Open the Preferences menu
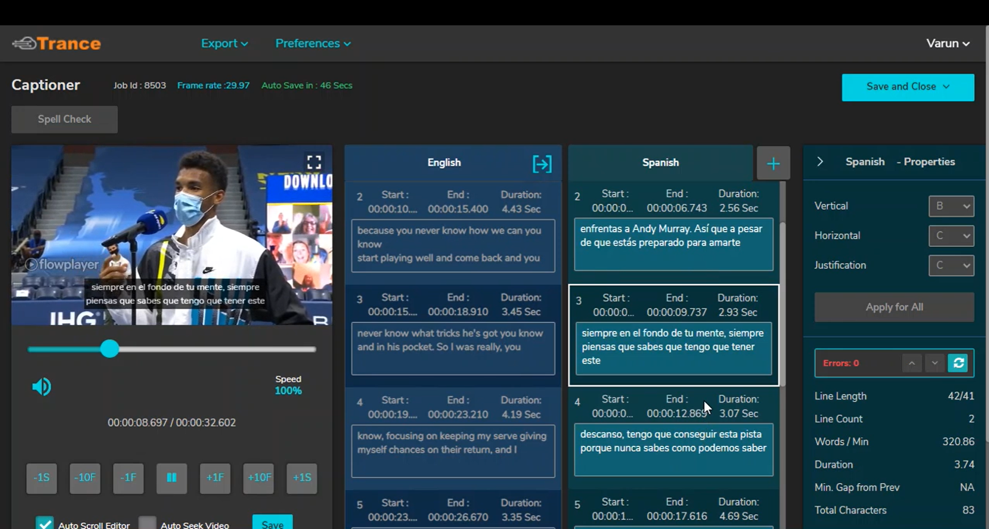The width and height of the screenshot is (989, 529). click(x=313, y=43)
